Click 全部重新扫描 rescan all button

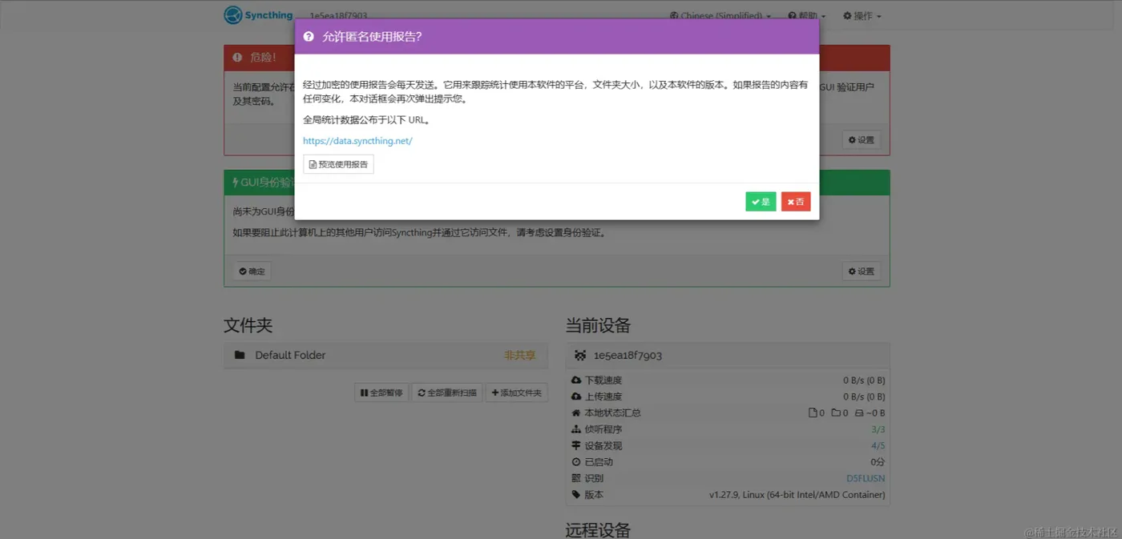(447, 393)
